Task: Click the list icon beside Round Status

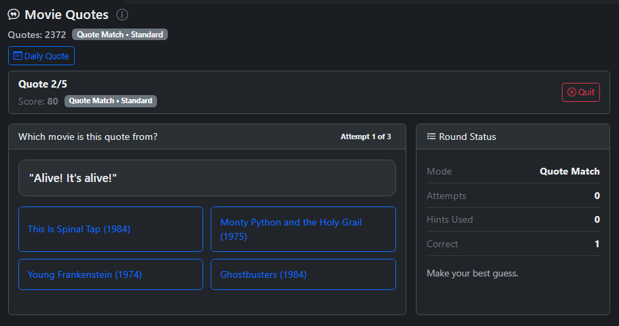Action: tap(431, 137)
